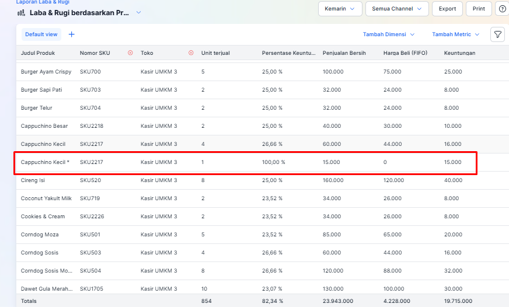509x307 pixels.
Task: Click the filter funnel icon
Action: [x=497, y=34]
